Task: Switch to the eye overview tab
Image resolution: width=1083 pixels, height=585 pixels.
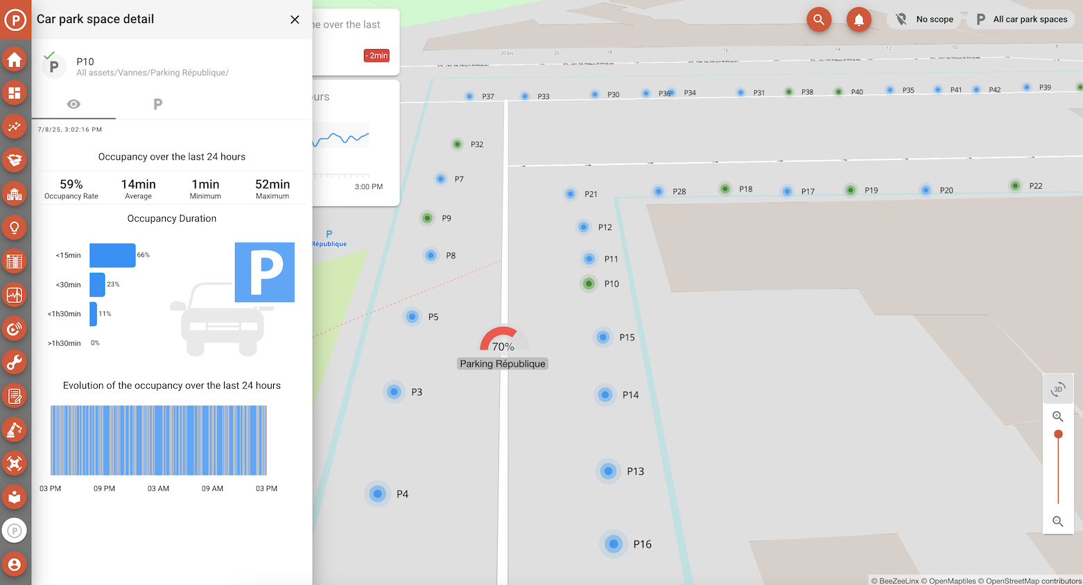Action: [73, 104]
